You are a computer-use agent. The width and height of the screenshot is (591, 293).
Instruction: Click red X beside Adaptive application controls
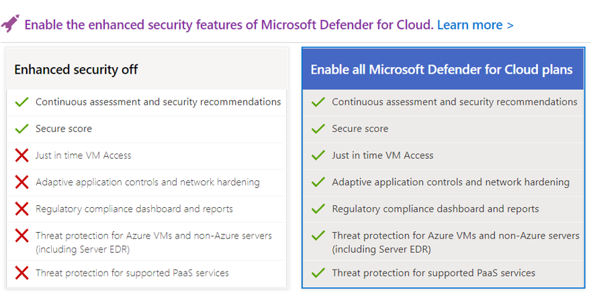pyautogui.click(x=22, y=182)
